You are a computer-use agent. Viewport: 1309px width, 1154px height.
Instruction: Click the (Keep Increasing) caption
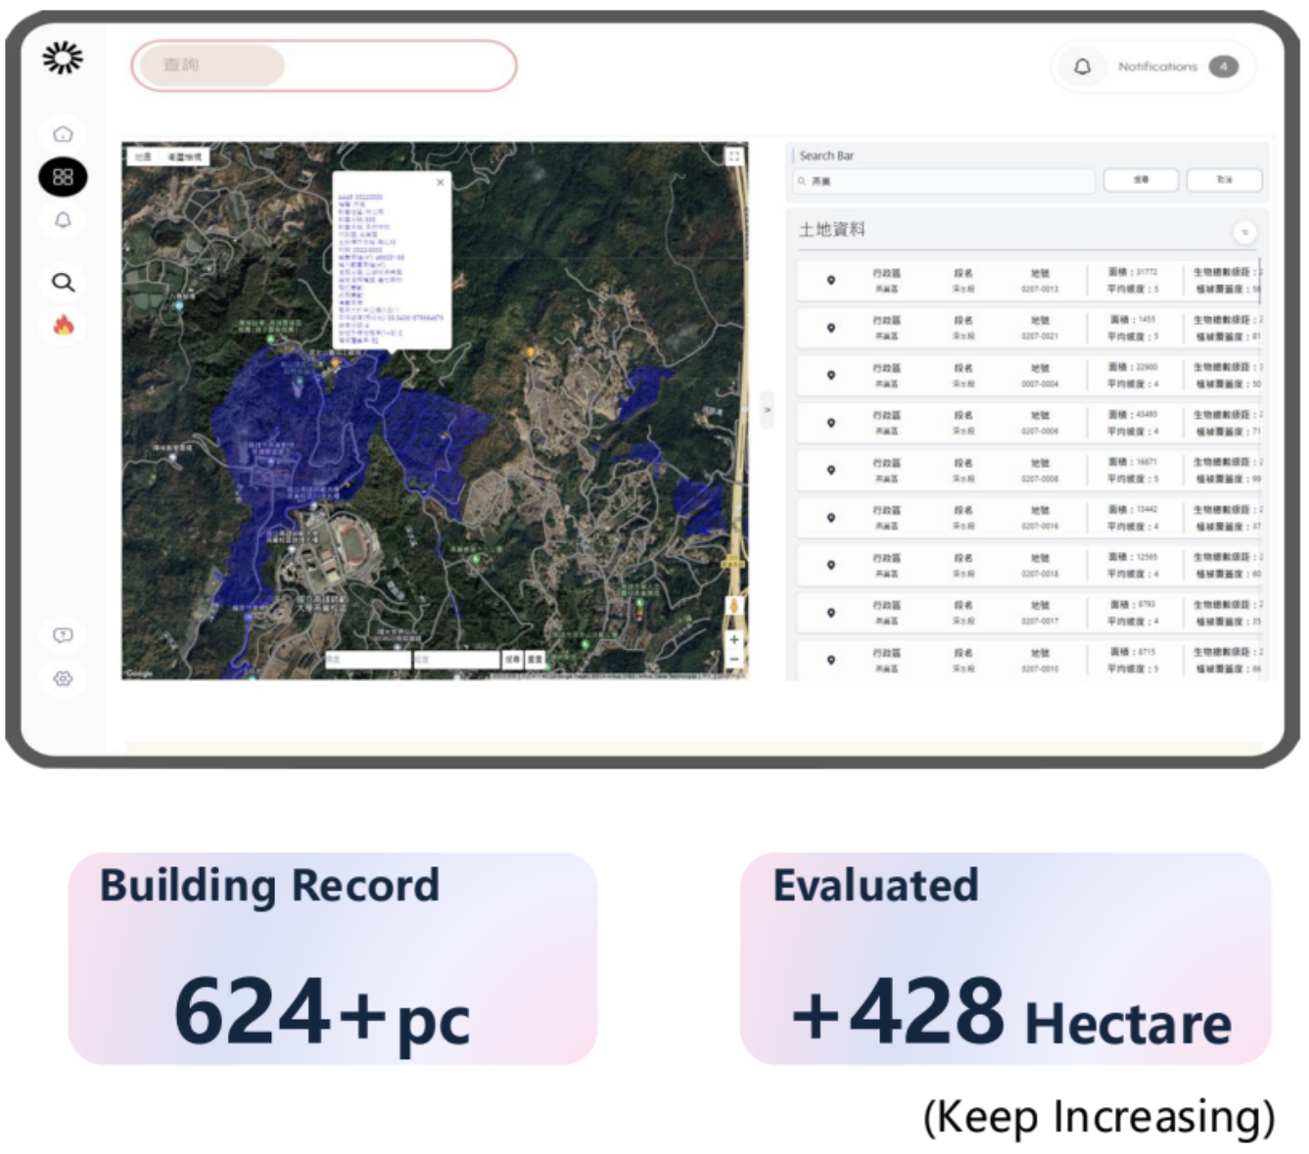[1099, 1117]
